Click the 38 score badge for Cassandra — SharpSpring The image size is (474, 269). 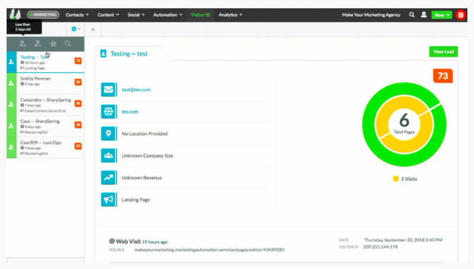pyautogui.click(x=78, y=103)
